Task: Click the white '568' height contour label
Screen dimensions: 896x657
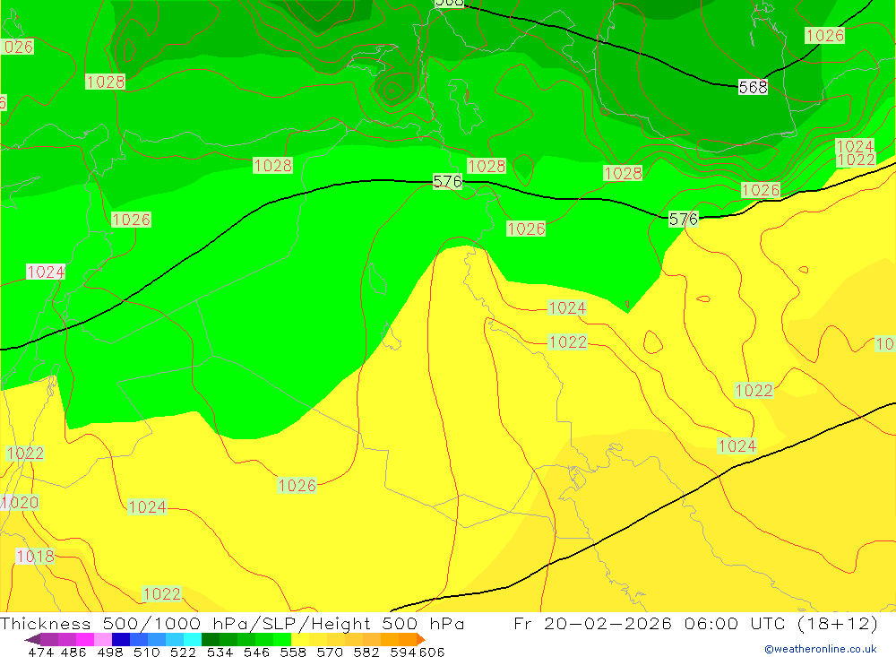Action: pyautogui.click(x=753, y=87)
